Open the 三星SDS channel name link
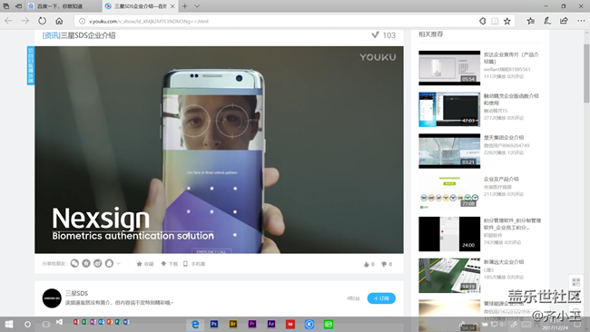 (76, 293)
